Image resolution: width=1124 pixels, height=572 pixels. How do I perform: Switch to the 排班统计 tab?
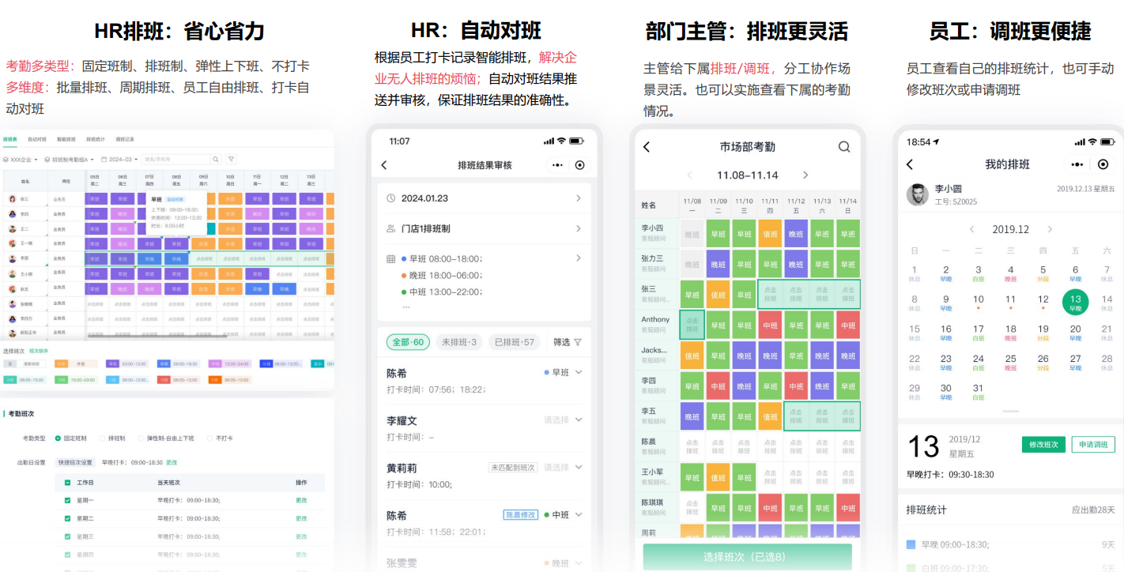point(96,139)
